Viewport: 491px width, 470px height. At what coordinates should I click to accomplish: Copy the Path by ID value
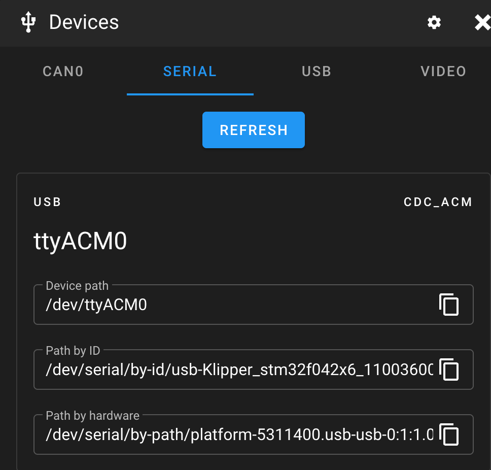449,370
